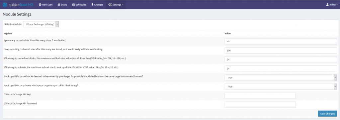340x120 pixels.
Task: Open the Schedules menu item
Action: coord(79,5)
